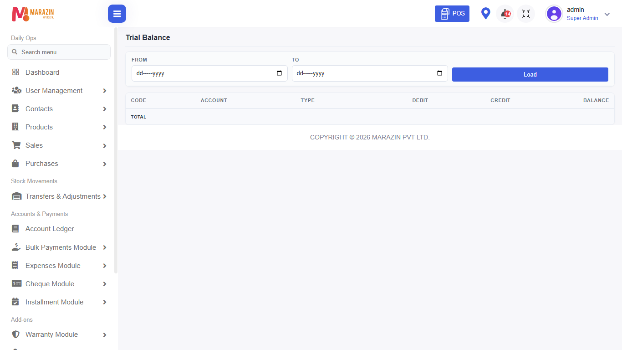Click the sidebar vertical scrollbar
622x350 pixels.
tap(116, 150)
